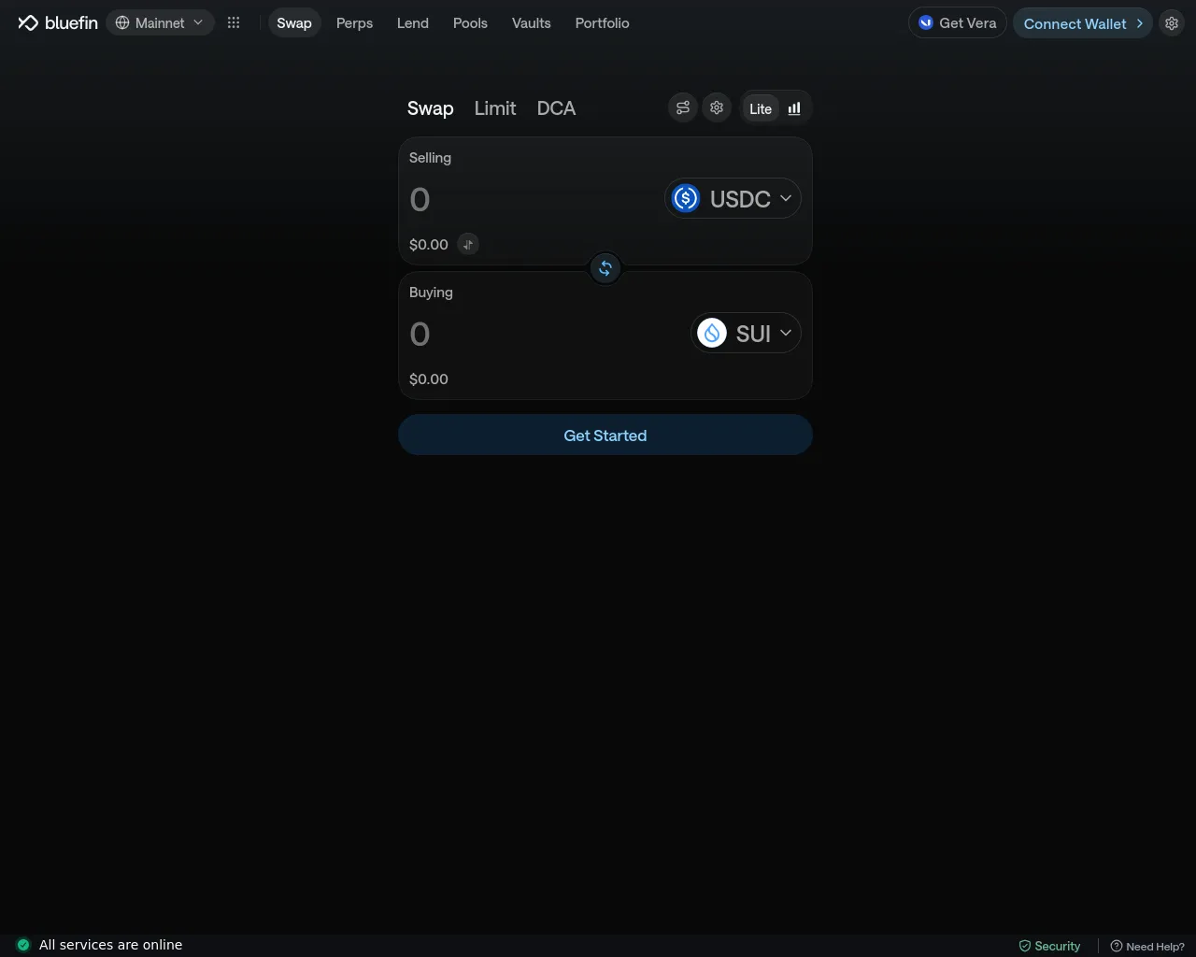Viewport: 1196px width, 957px height.
Task: Open swap settings gear icon
Action: pyautogui.click(x=717, y=107)
